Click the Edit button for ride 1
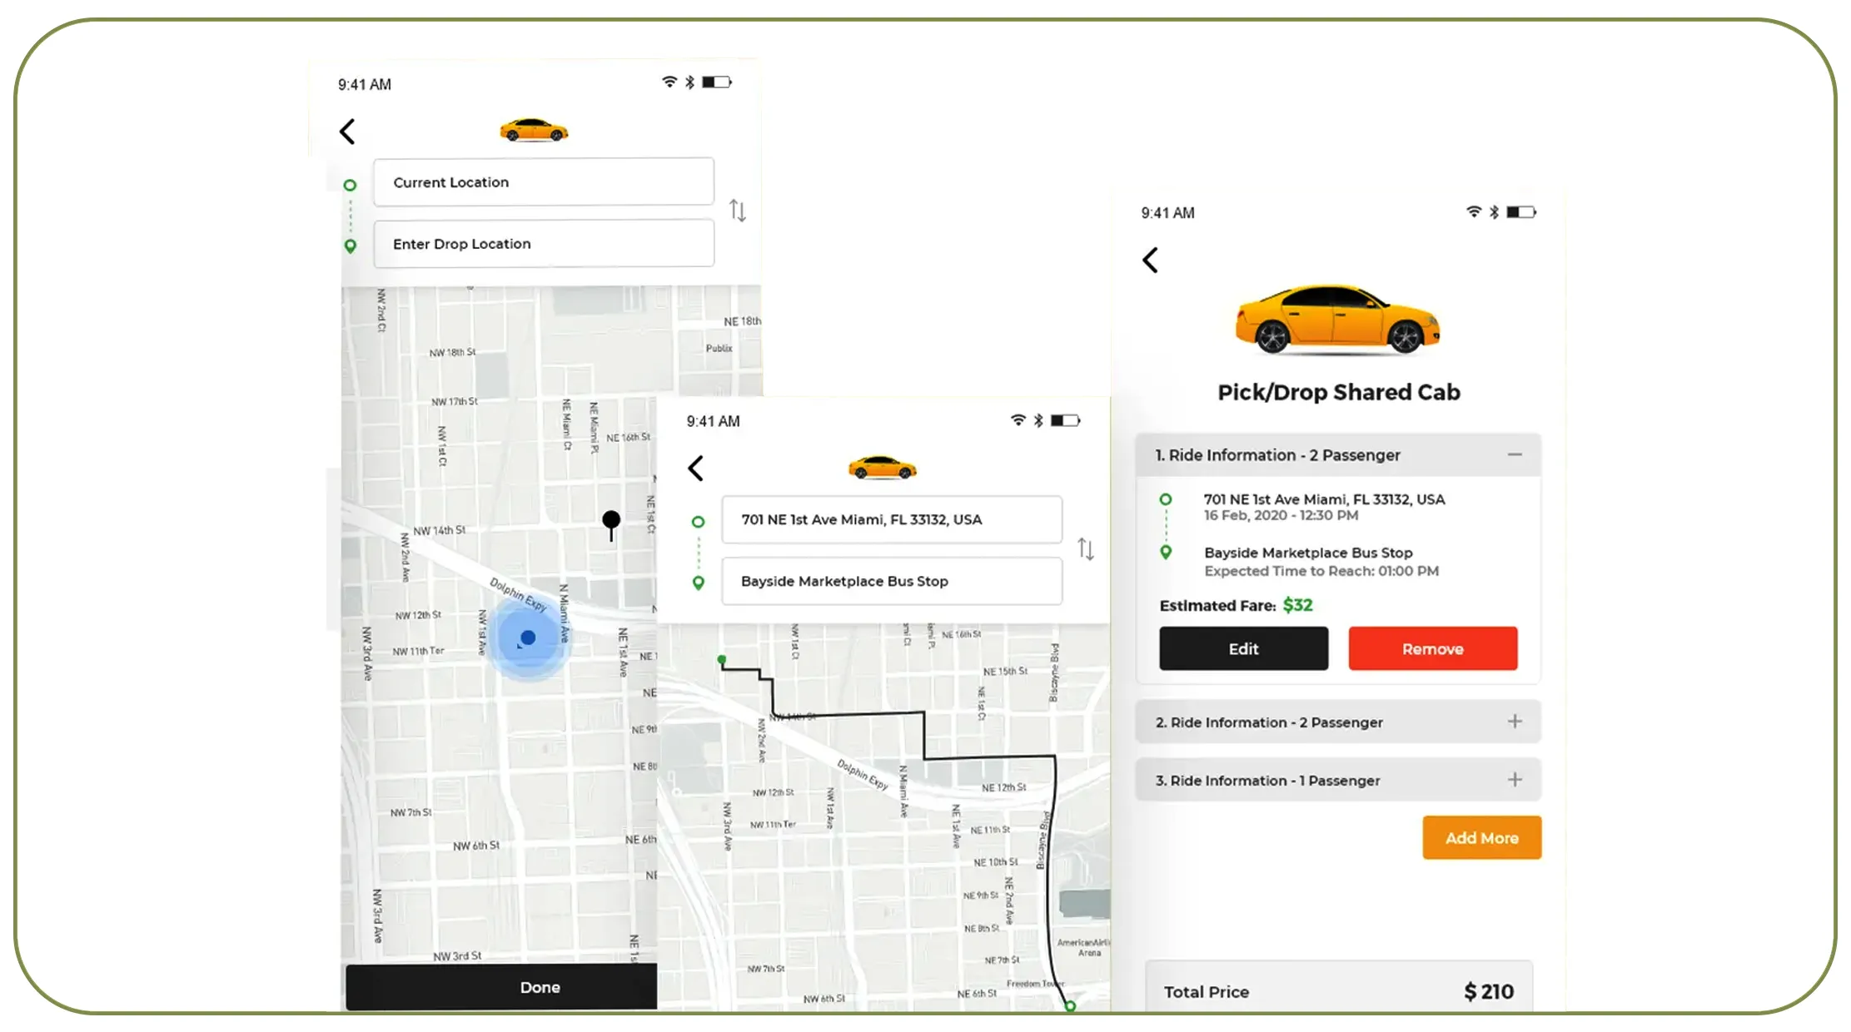The image size is (1851, 1032). [x=1244, y=648]
